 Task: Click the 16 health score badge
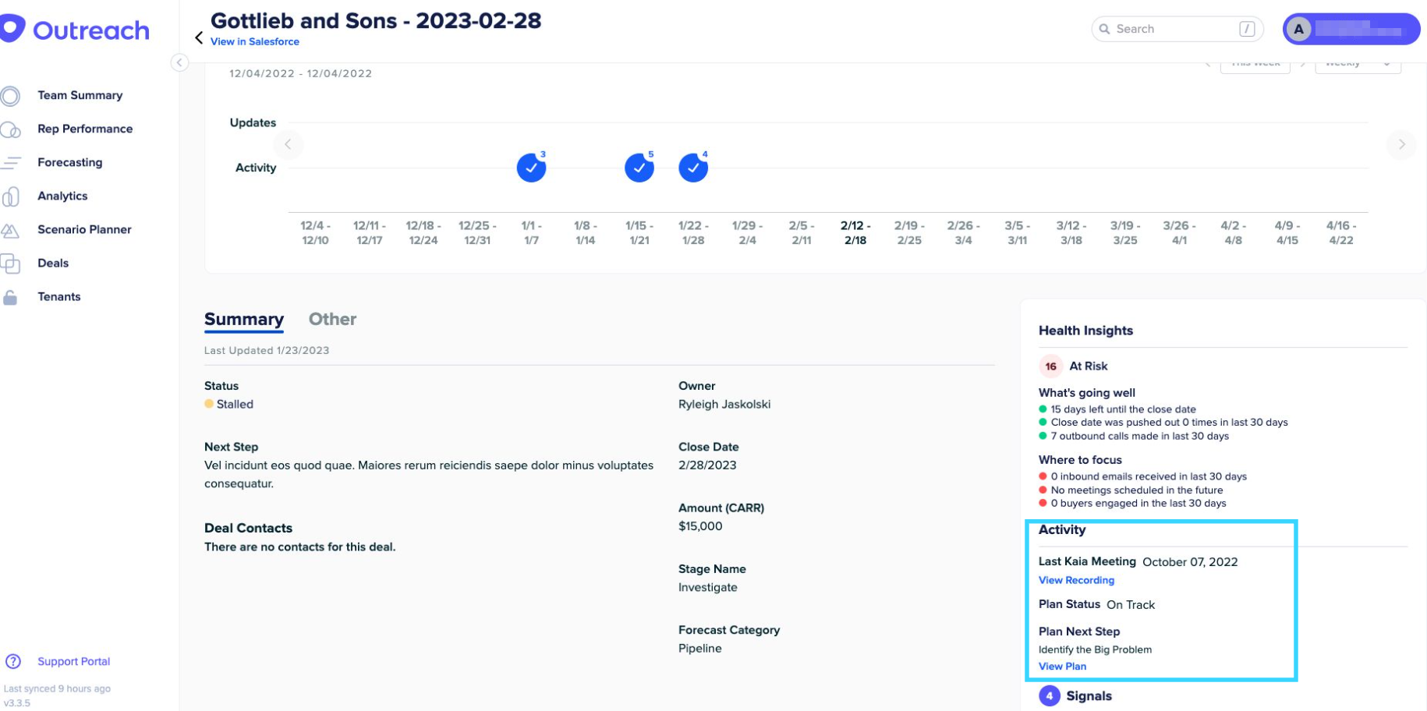[x=1050, y=366]
